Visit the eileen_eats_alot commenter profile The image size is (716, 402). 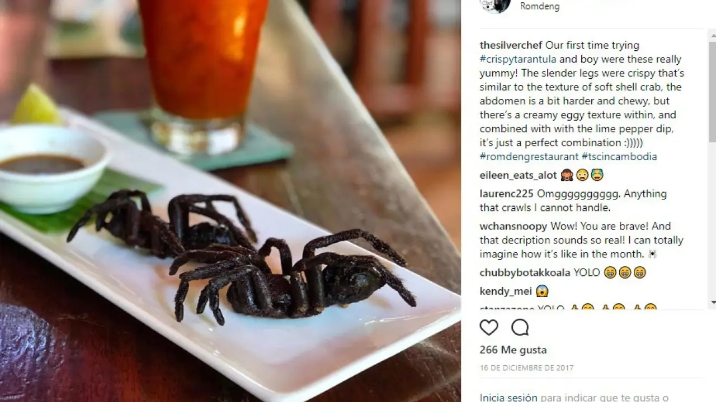coord(519,175)
